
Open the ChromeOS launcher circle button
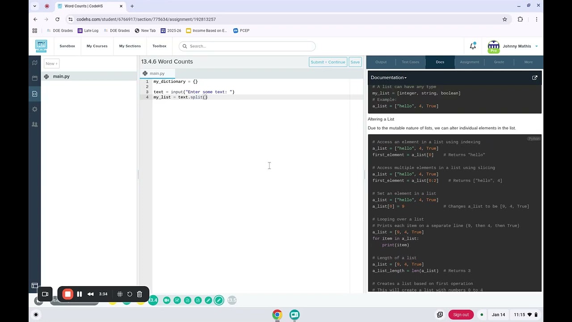pos(36,314)
